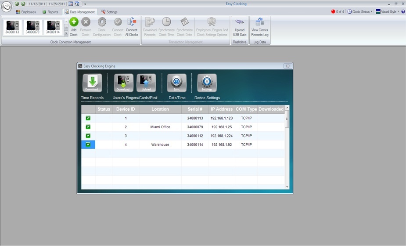Sort by the Status column header
406x246 pixels.
click(x=104, y=109)
